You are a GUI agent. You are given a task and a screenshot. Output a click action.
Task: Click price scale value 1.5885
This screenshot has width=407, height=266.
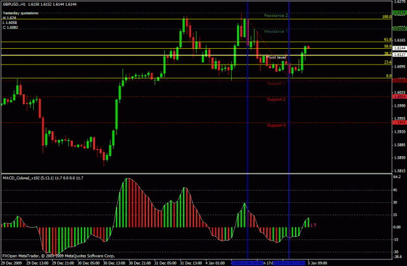(400, 145)
